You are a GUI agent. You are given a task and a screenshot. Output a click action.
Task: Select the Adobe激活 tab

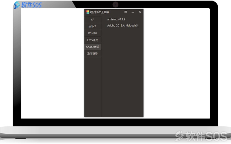coord(93,47)
